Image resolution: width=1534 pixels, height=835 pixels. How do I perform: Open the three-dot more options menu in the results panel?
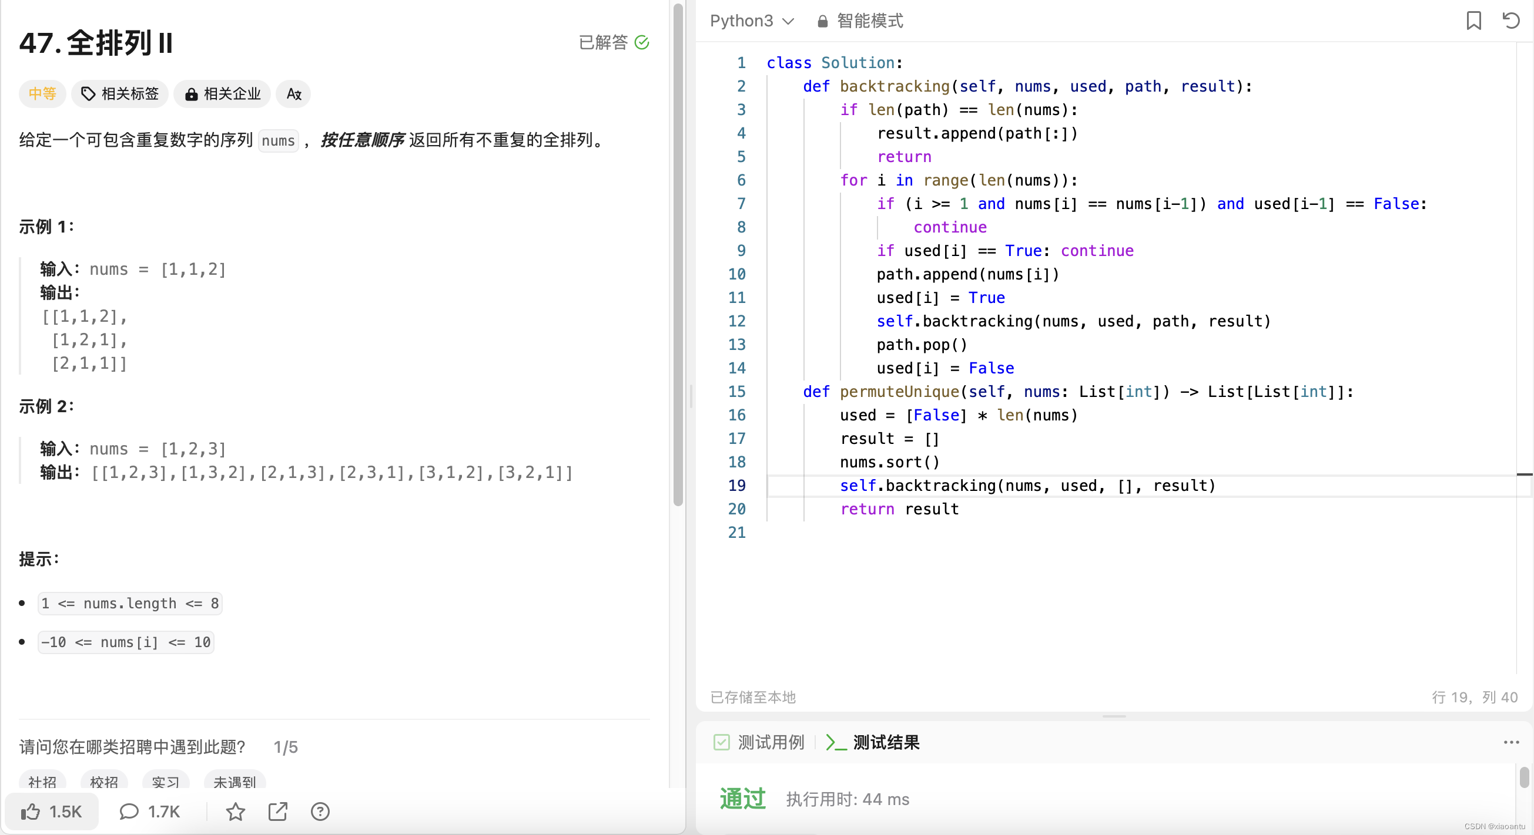tap(1510, 742)
